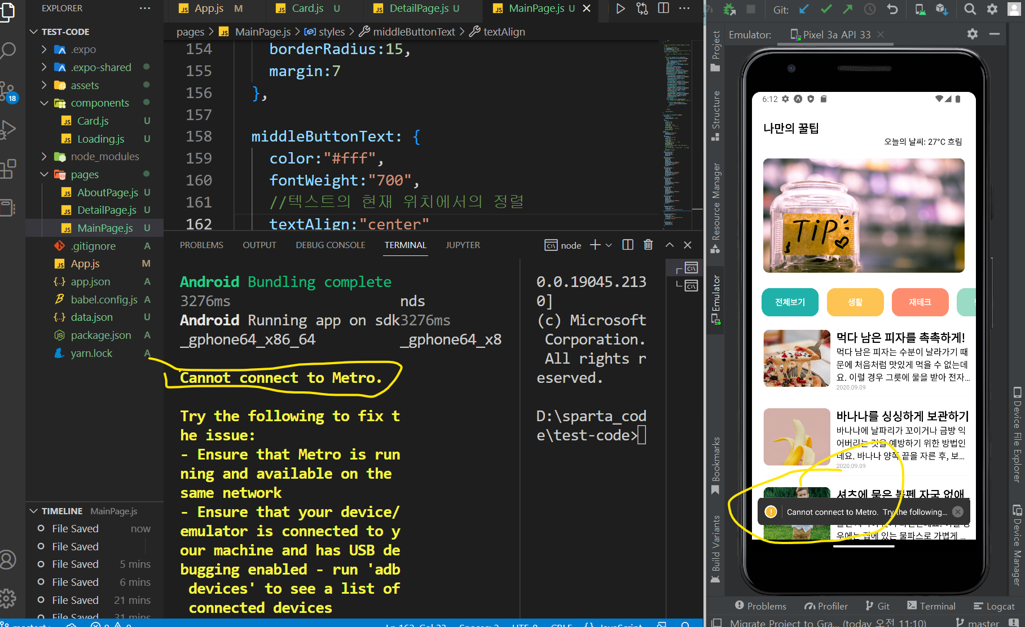The width and height of the screenshot is (1025, 627).
Task: Attach debugger to Android process icon
Action: tap(729, 9)
